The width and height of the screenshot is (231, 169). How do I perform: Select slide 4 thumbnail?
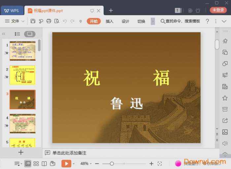click(22, 124)
